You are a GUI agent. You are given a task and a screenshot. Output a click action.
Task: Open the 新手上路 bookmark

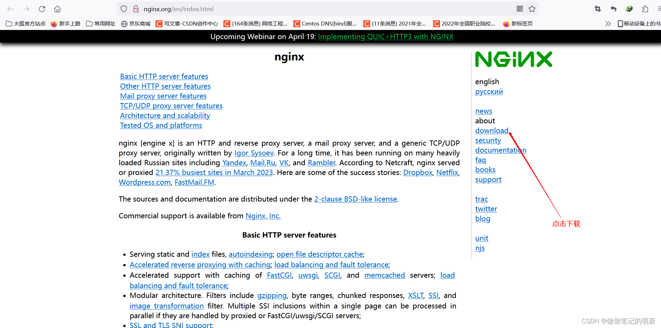point(66,24)
